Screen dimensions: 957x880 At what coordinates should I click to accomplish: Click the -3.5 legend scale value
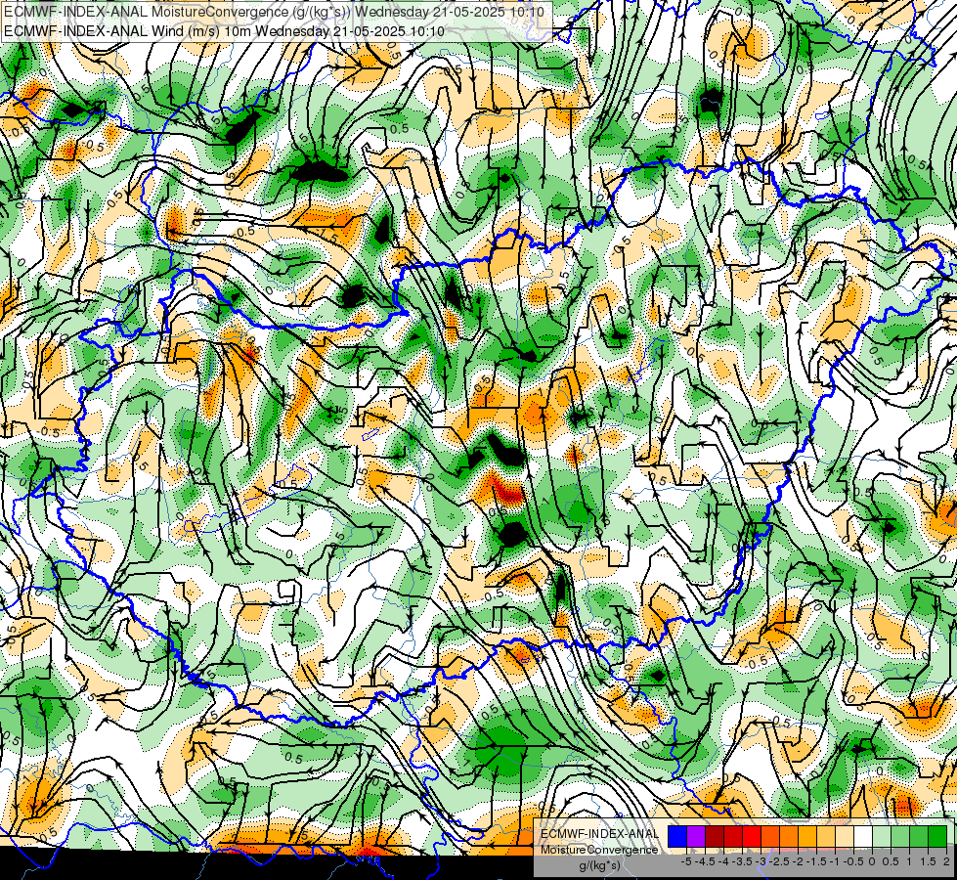[742, 861]
